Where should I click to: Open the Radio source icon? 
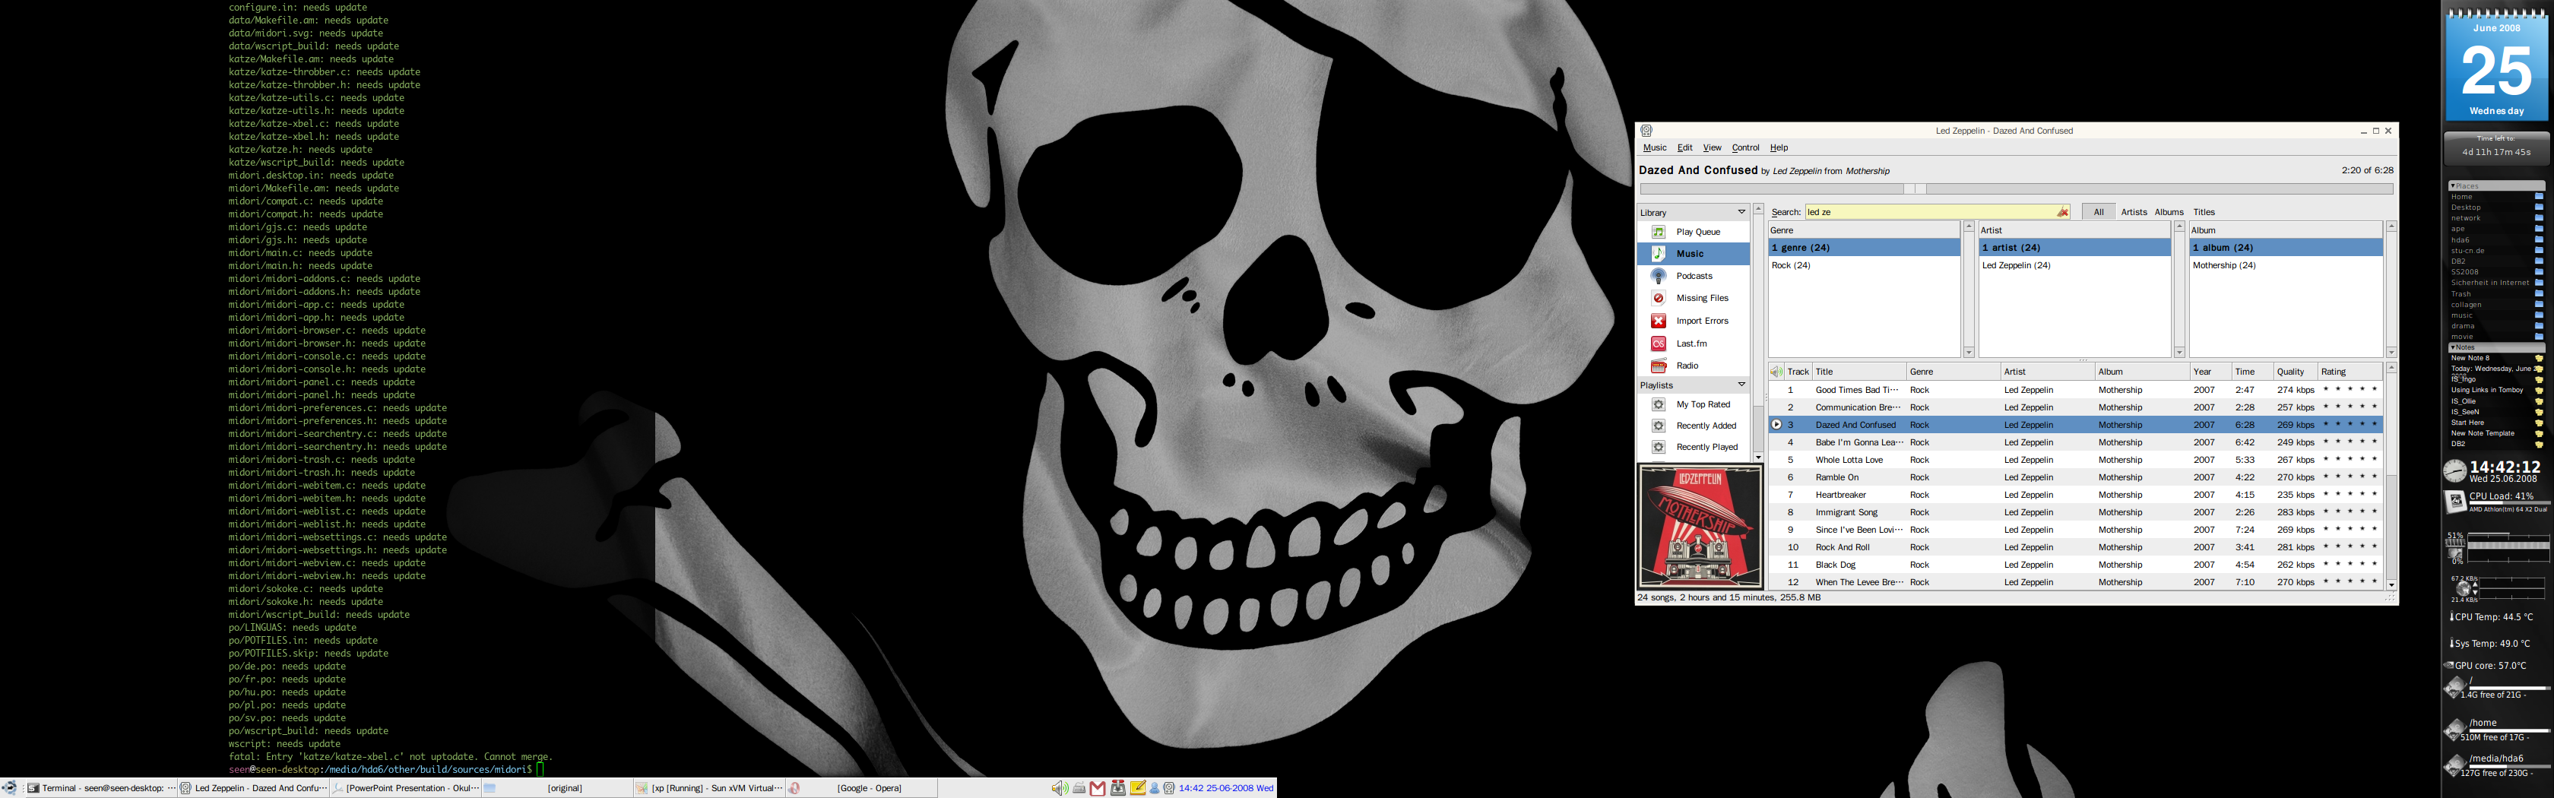pyautogui.click(x=1658, y=366)
